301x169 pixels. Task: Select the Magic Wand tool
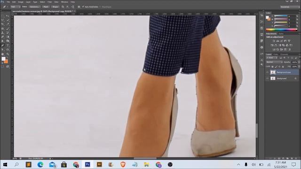(8, 20)
